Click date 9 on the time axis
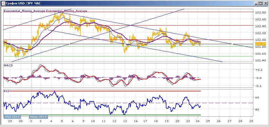The height and width of the screenshot is (127, 269). (84, 121)
